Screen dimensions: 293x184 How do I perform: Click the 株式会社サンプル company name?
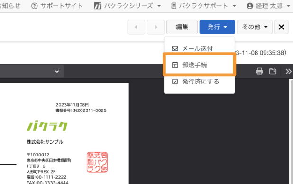[x=45, y=142]
